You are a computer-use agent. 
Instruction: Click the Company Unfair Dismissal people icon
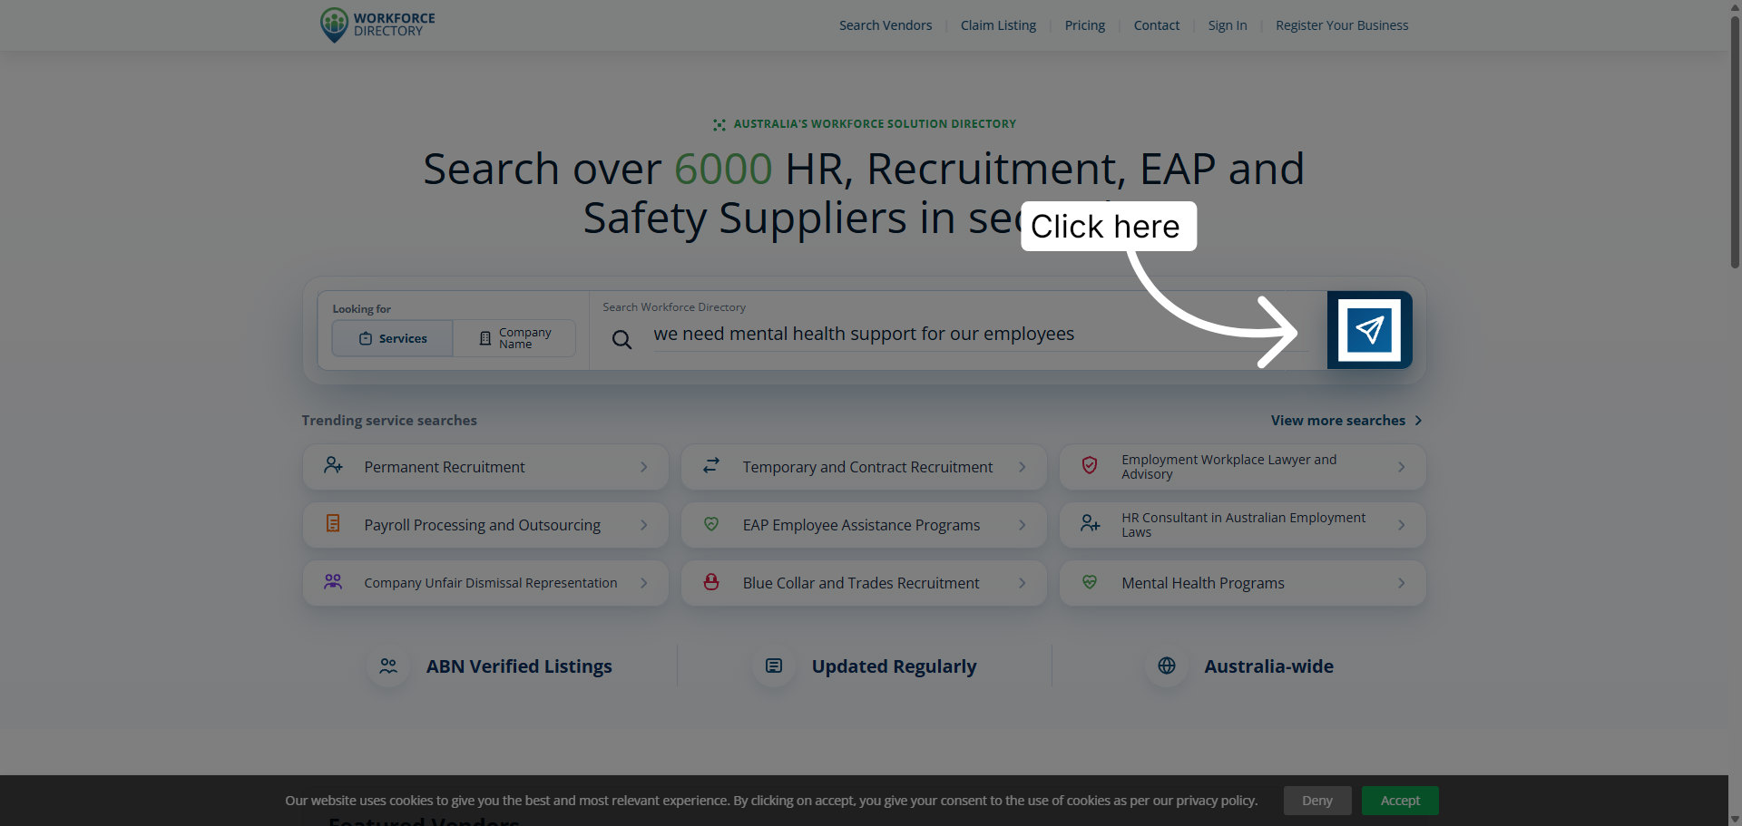click(x=333, y=582)
